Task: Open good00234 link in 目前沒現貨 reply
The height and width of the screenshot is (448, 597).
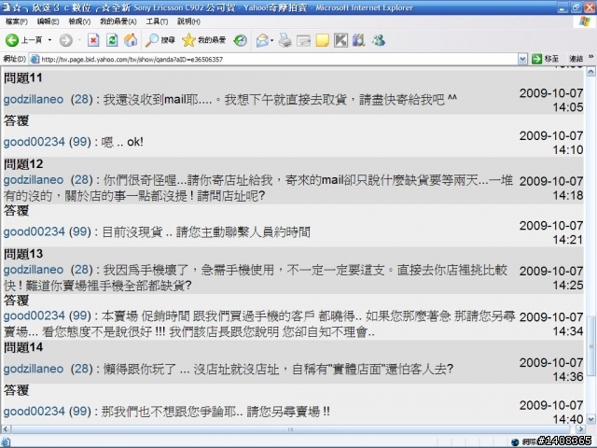Action: (x=35, y=231)
